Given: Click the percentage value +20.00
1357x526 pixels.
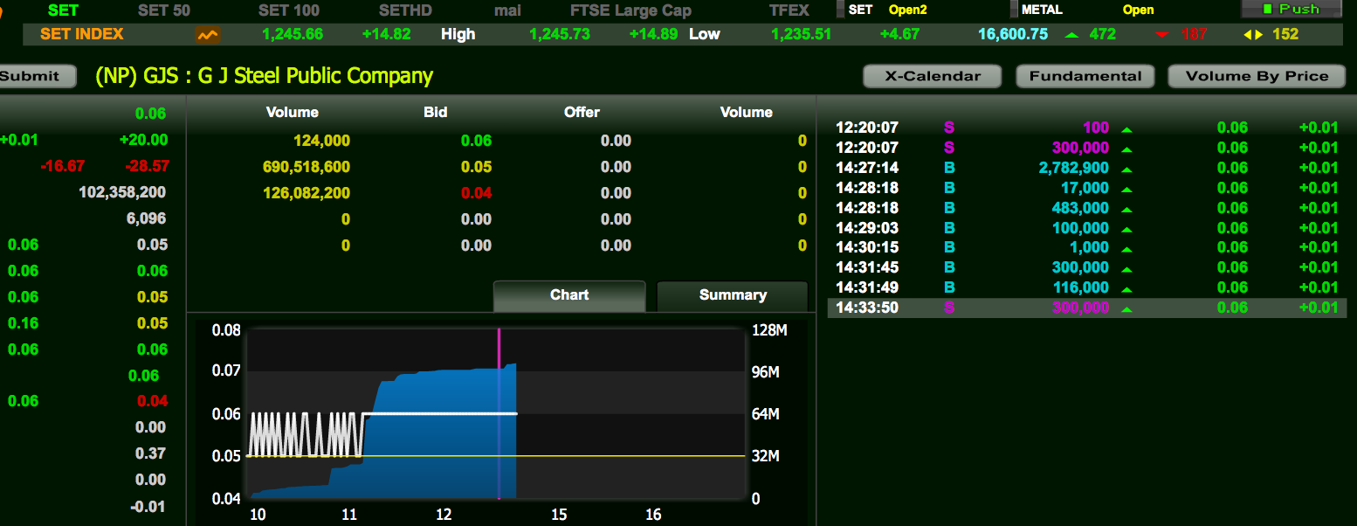Looking at the screenshot, I should [x=144, y=140].
